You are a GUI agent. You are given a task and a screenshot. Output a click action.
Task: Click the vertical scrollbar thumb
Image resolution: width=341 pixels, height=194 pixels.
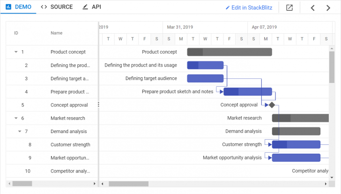(x=332, y=67)
